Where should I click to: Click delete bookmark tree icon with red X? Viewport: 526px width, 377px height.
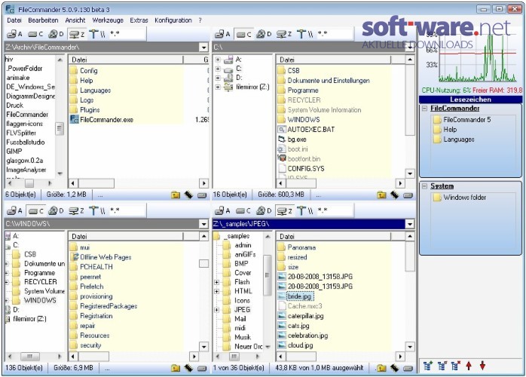(x=456, y=366)
